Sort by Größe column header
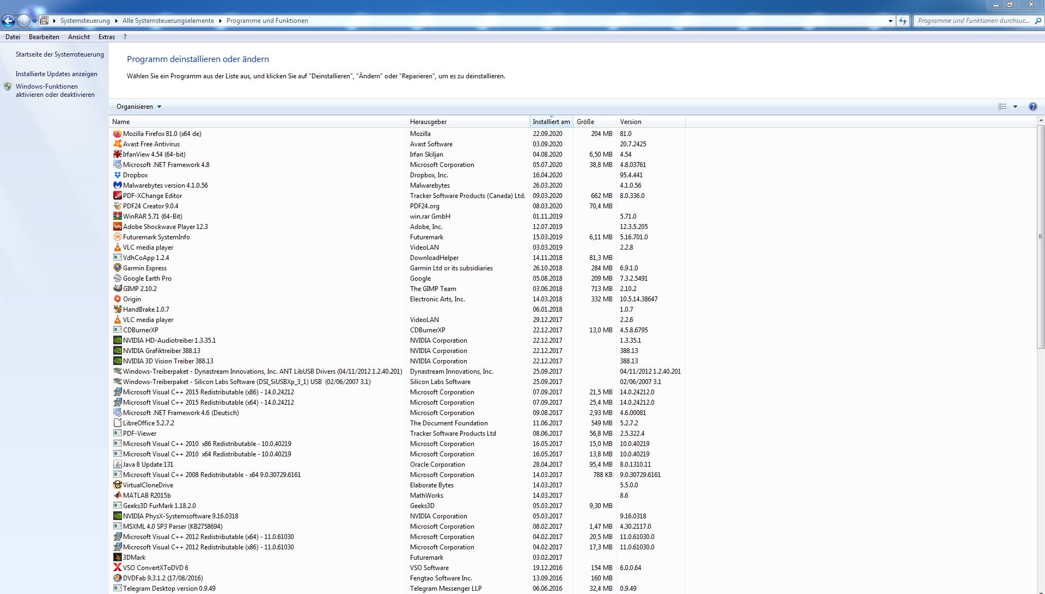Image resolution: width=1045 pixels, height=594 pixels. (x=595, y=122)
